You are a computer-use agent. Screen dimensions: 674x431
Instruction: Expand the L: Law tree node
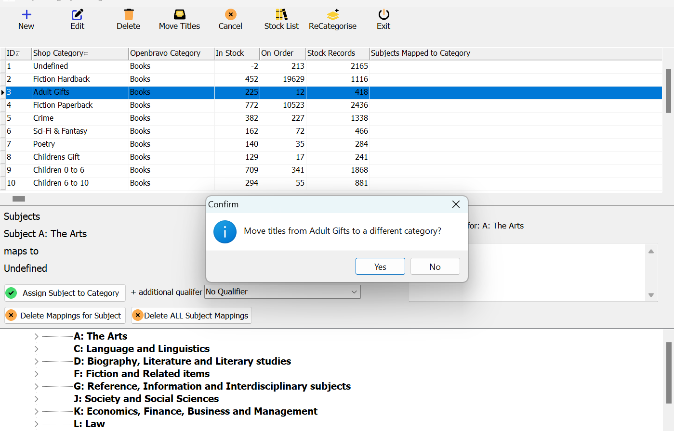coord(36,424)
